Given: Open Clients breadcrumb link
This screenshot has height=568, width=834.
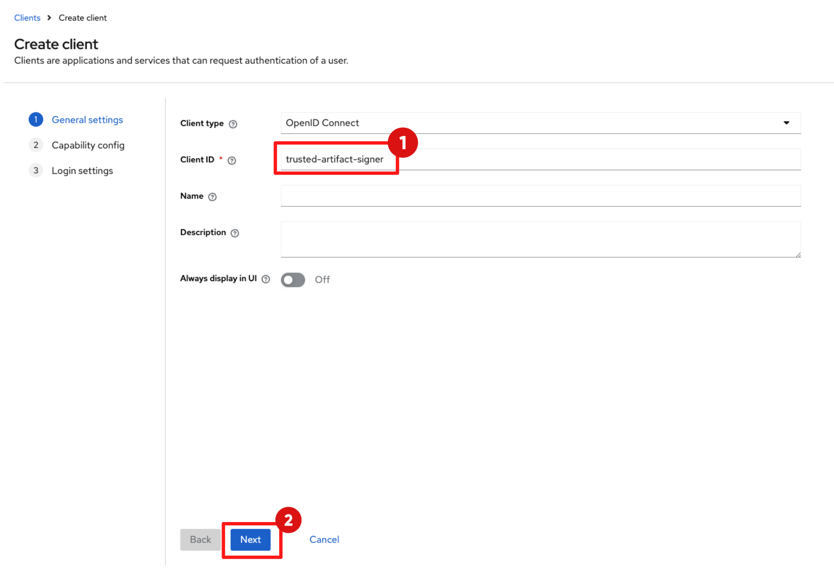Looking at the screenshot, I should tap(27, 18).
